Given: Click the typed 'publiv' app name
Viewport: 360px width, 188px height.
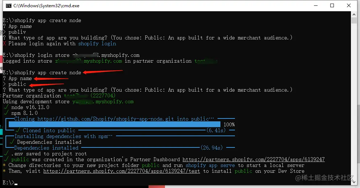Looking at the screenshot, I should click(17, 32).
